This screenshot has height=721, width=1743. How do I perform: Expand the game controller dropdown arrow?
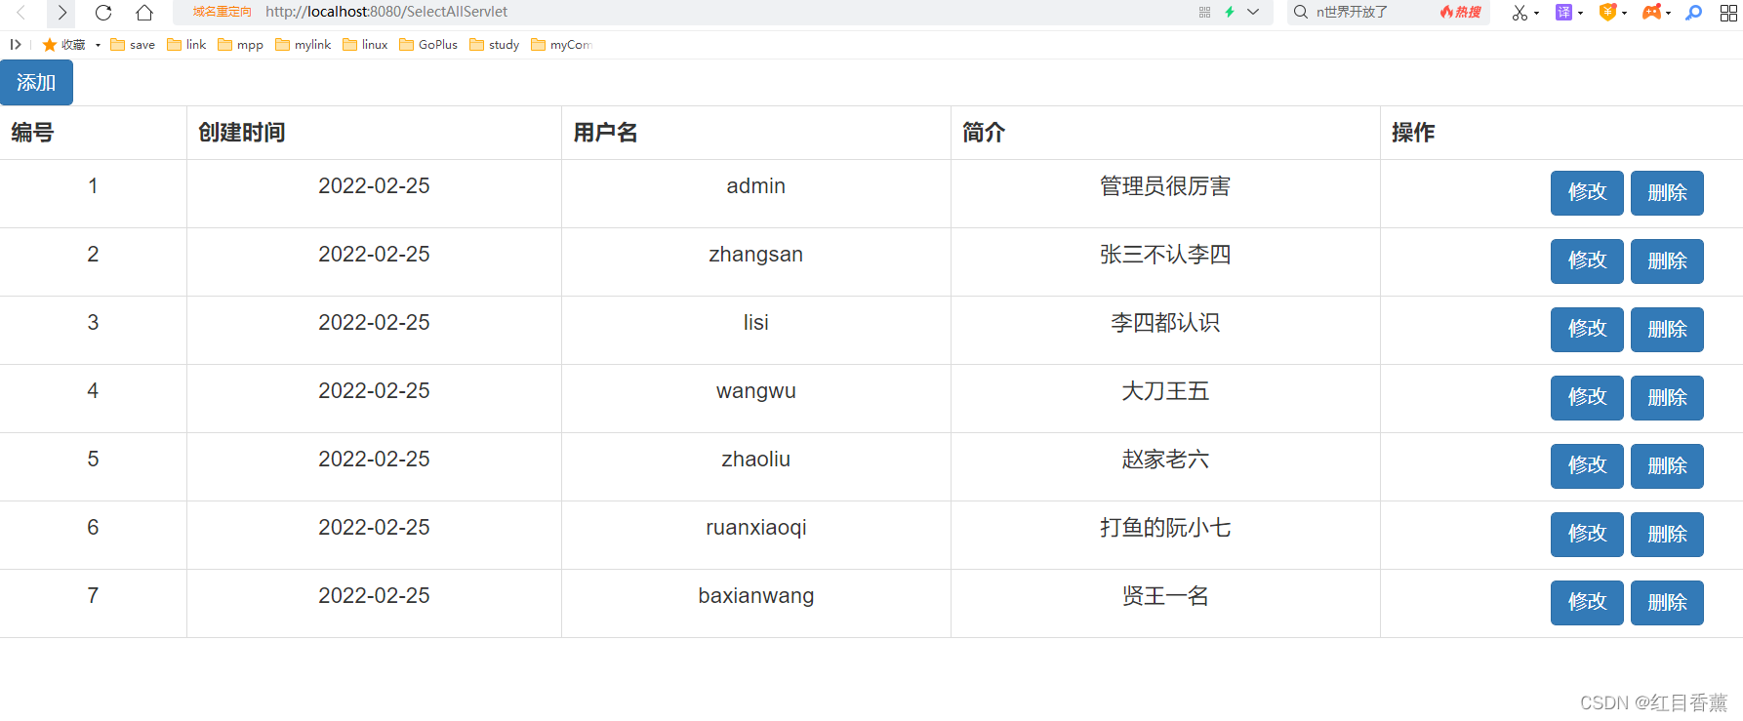(x=1668, y=13)
